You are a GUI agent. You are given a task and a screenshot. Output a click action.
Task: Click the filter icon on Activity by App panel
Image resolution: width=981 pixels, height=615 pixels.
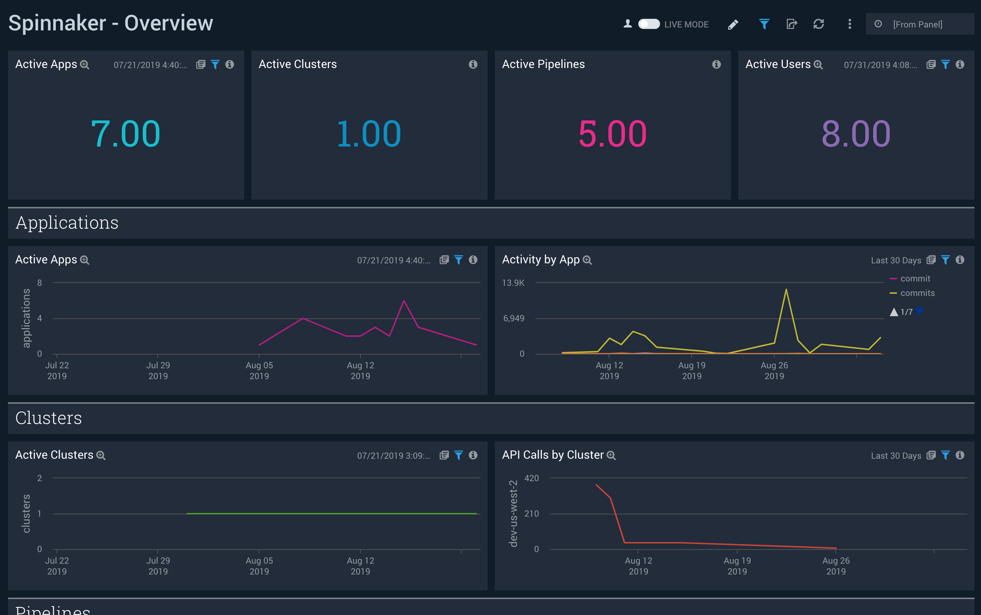(x=945, y=260)
